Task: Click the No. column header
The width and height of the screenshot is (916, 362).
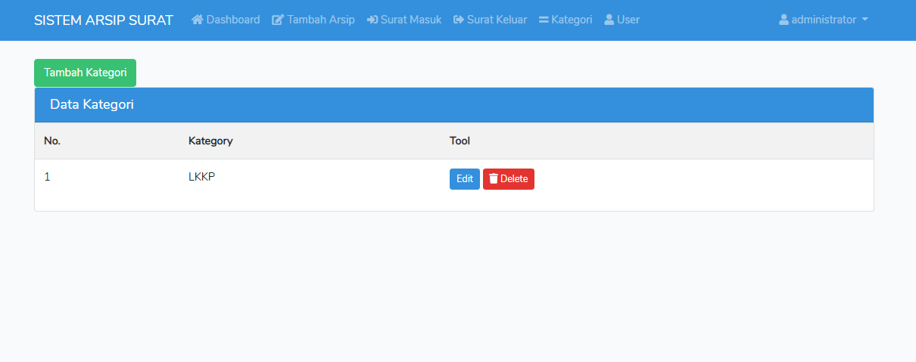Action: click(x=51, y=141)
